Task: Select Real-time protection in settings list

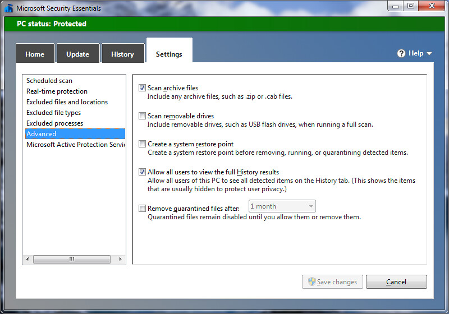Action: [x=75, y=91]
